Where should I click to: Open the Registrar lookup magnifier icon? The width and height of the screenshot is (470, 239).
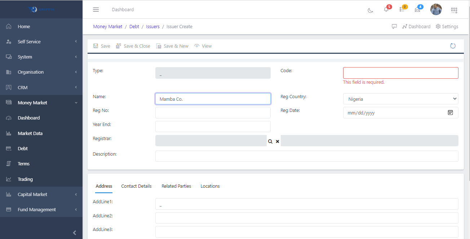click(270, 141)
